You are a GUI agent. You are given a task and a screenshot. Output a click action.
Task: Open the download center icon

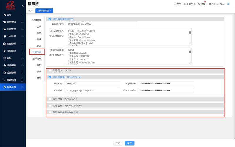pos(184,4)
